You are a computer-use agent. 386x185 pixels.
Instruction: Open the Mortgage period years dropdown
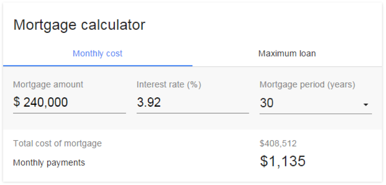coord(316,103)
